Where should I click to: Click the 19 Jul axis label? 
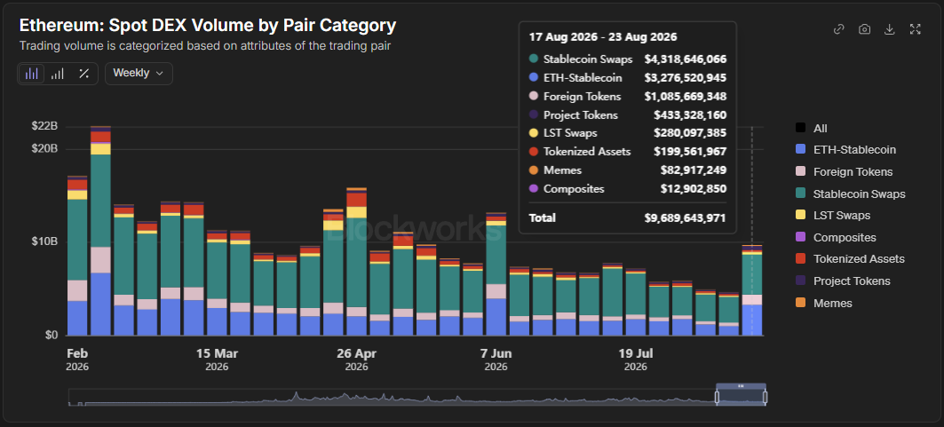click(x=636, y=359)
